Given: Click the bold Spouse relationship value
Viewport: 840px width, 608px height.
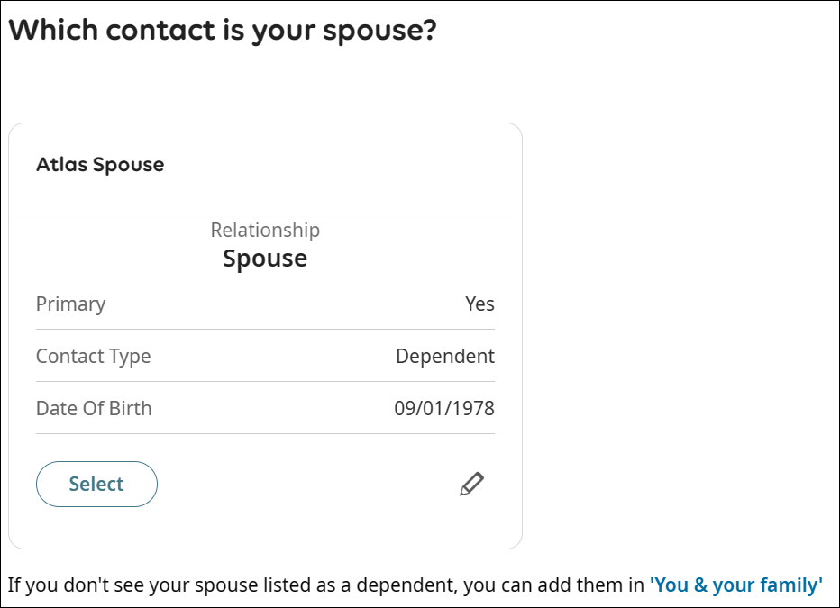Looking at the screenshot, I should pos(265,259).
